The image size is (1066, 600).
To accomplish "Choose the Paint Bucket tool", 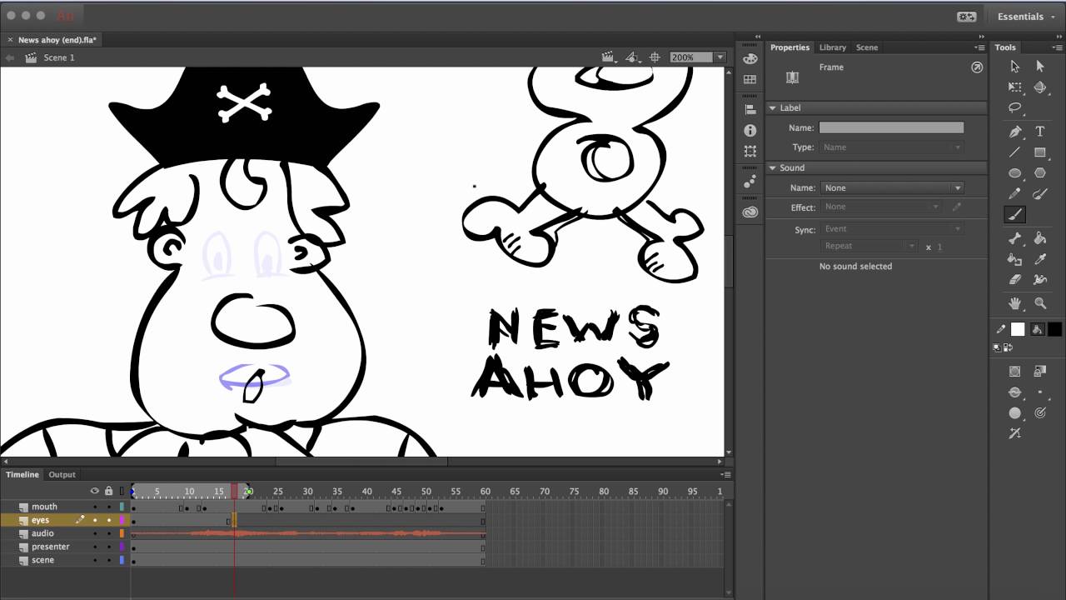I will coord(1040,238).
